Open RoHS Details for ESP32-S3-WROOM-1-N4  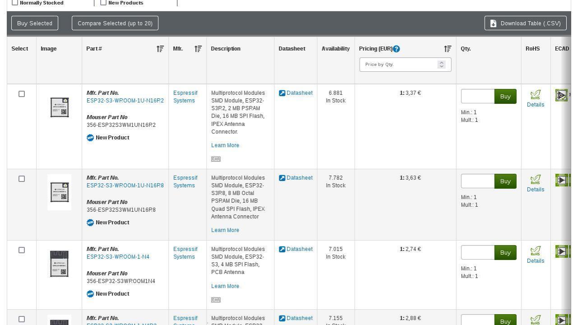point(536,261)
